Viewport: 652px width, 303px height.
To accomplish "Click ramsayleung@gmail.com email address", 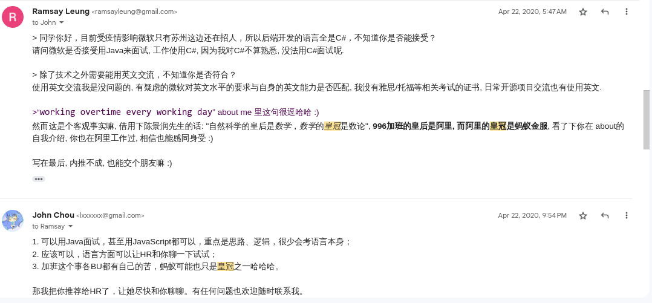I will [134, 11].
